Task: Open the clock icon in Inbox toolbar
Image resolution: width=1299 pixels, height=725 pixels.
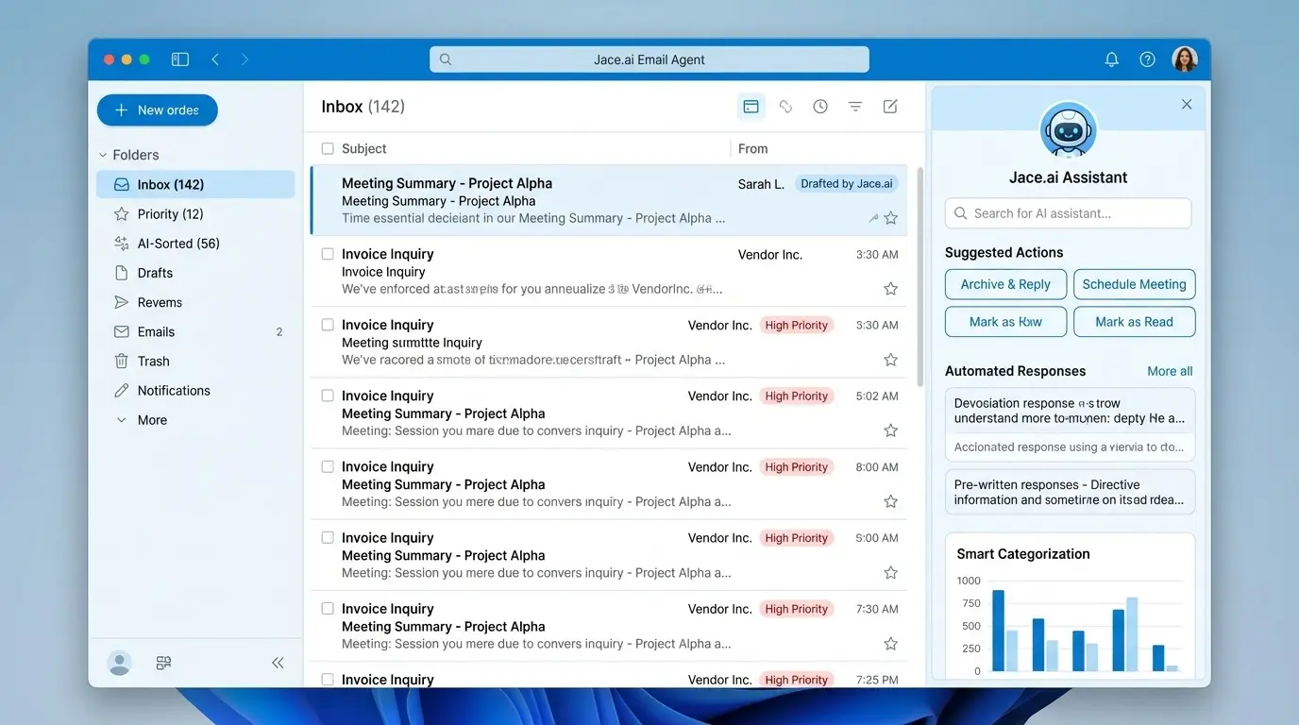Action: 820,107
